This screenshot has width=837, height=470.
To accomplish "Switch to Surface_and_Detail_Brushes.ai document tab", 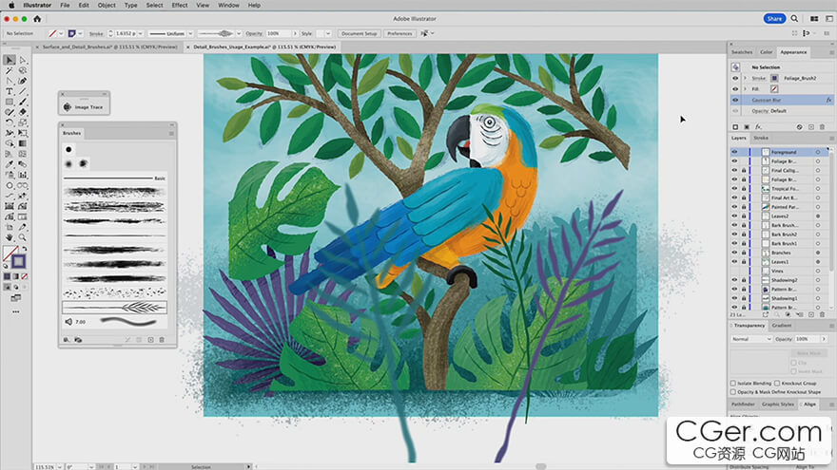I will (x=109, y=47).
